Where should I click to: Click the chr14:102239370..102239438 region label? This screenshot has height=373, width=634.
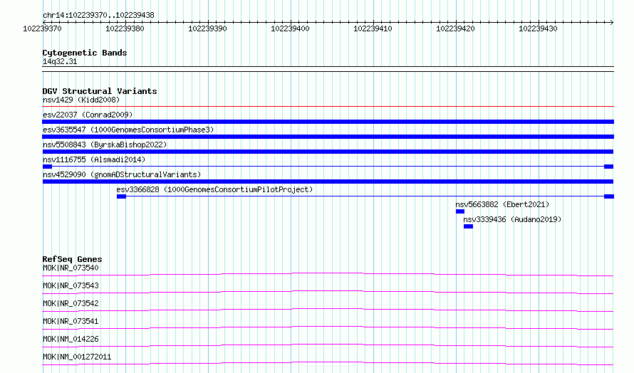tap(98, 15)
